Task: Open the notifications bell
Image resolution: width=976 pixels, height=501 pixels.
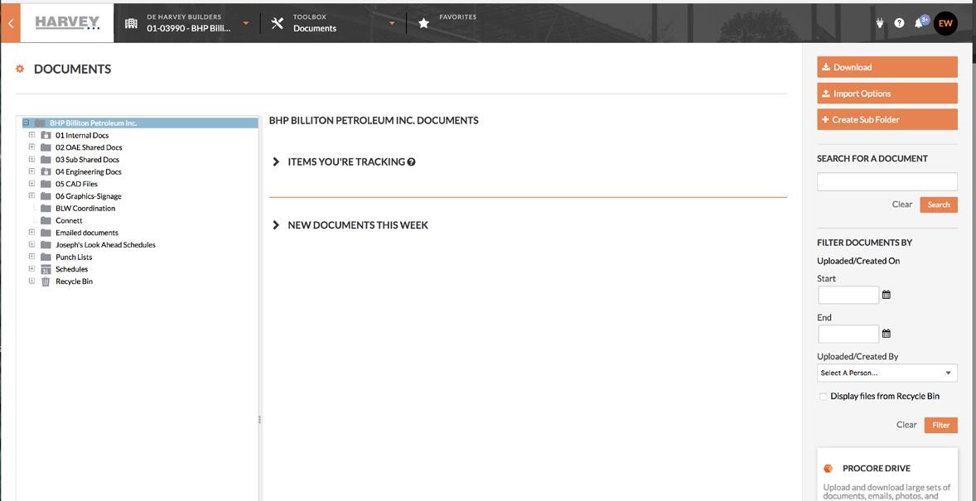Action: pos(919,23)
